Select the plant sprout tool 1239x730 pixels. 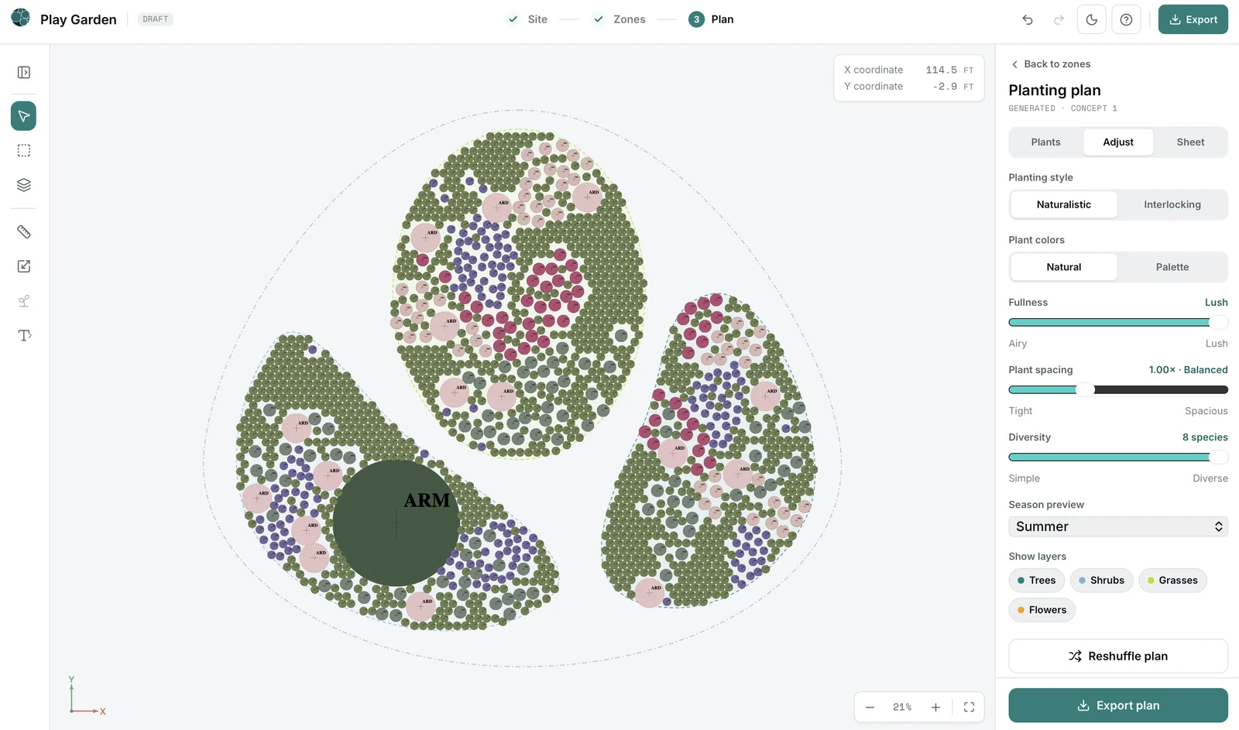coord(24,301)
